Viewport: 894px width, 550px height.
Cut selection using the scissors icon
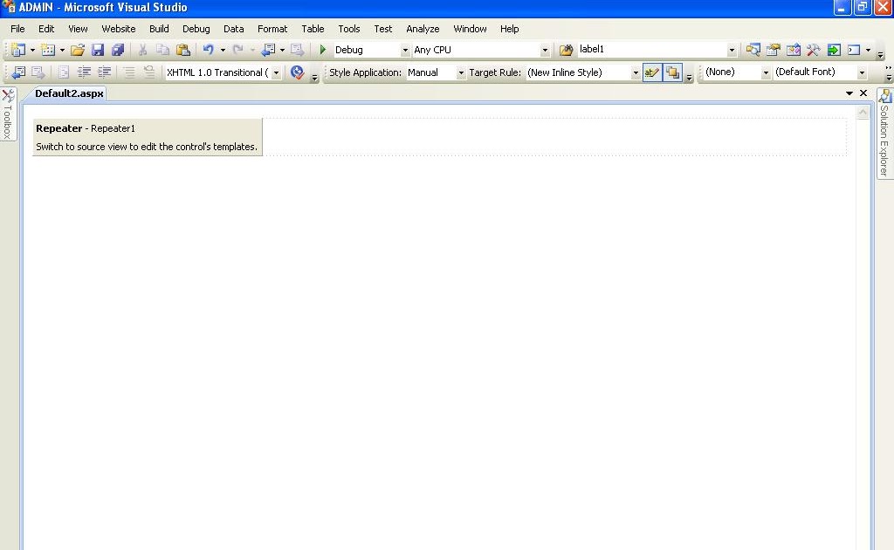point(142,49)
